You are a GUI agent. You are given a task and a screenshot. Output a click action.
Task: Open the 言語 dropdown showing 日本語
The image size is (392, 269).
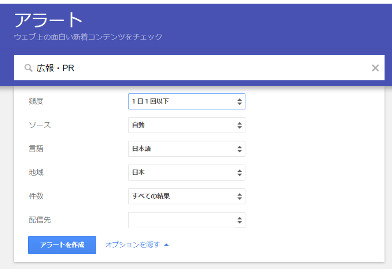[186, 149]
